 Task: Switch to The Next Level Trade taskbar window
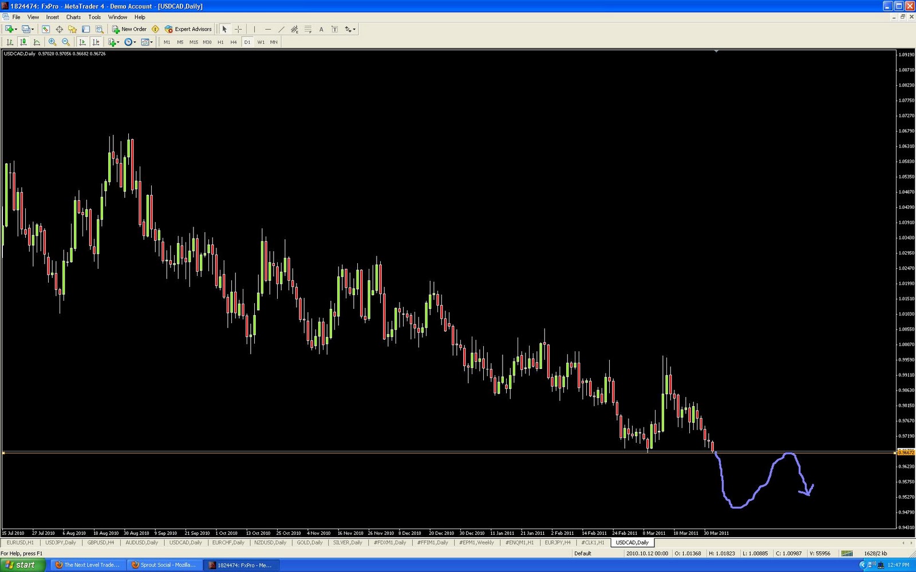coord(88,565)
